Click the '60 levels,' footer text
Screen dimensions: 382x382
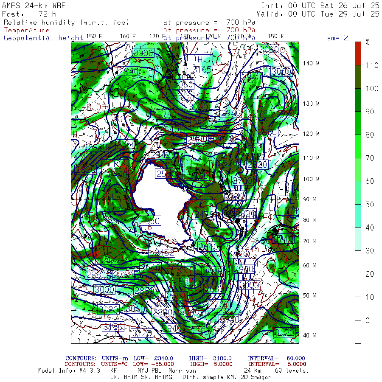pyautogui.click(x=292, y=371)
